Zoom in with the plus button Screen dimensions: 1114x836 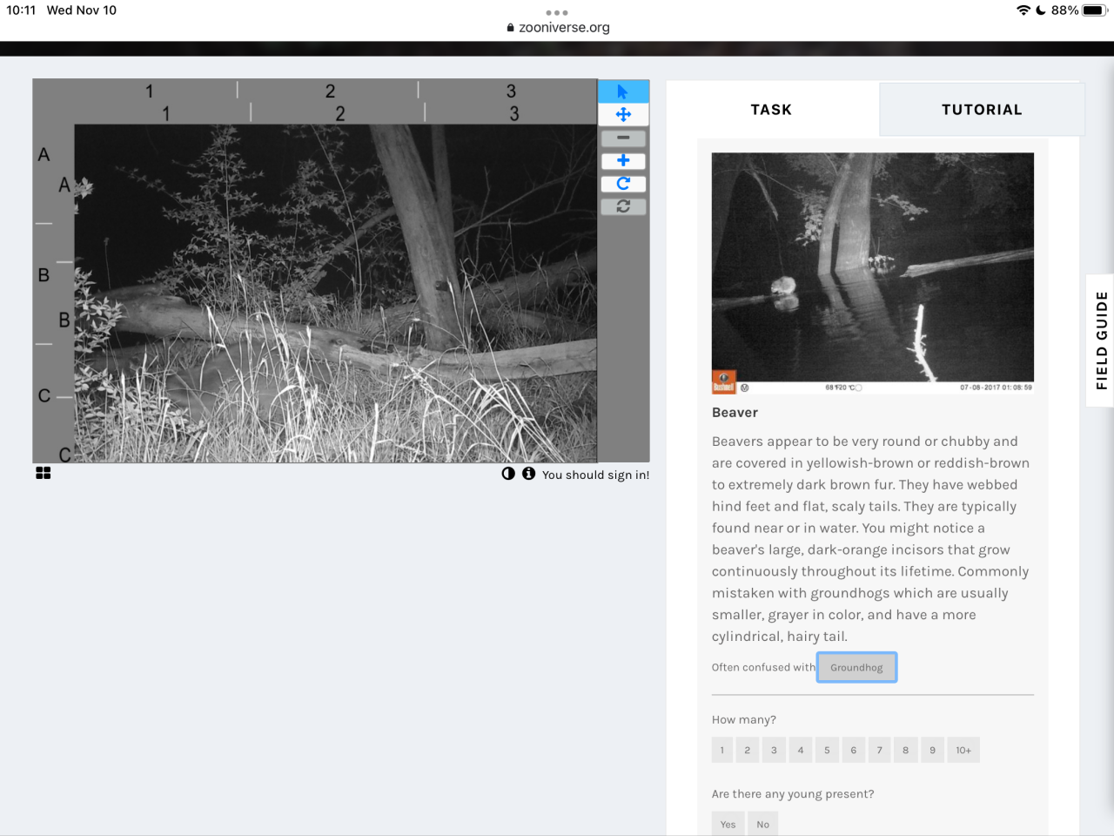point(623,160)
